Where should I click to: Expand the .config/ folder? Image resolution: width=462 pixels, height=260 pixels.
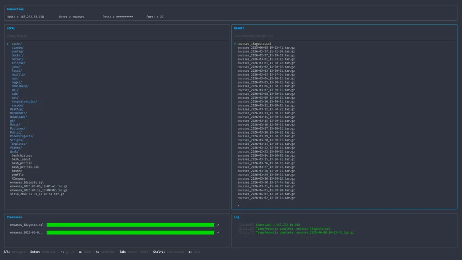tap(17, 51)
